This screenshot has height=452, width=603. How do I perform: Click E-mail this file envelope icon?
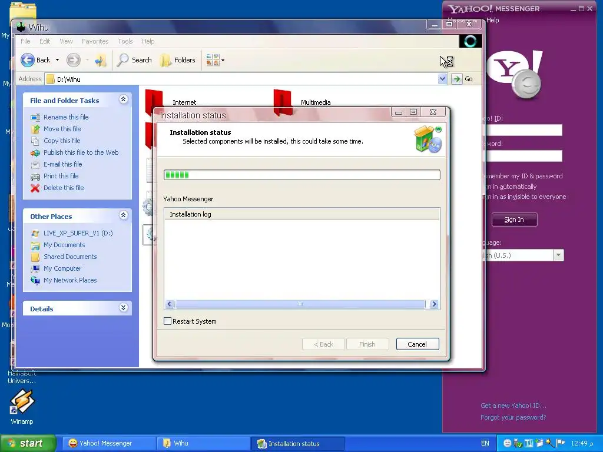[x=35, y=165]
